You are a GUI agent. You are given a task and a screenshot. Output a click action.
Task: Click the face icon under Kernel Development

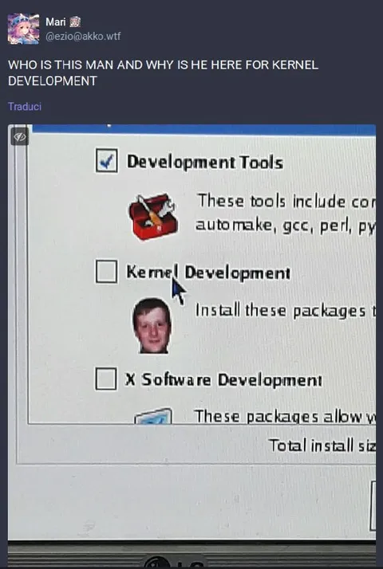152,325
